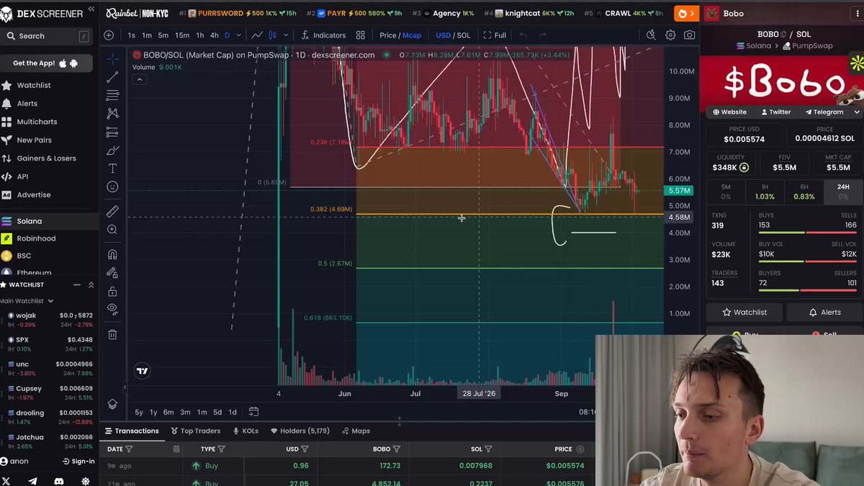864x486 pixels.
Task: Expand the chart type dropdown arrow
Action: [286, 35]
